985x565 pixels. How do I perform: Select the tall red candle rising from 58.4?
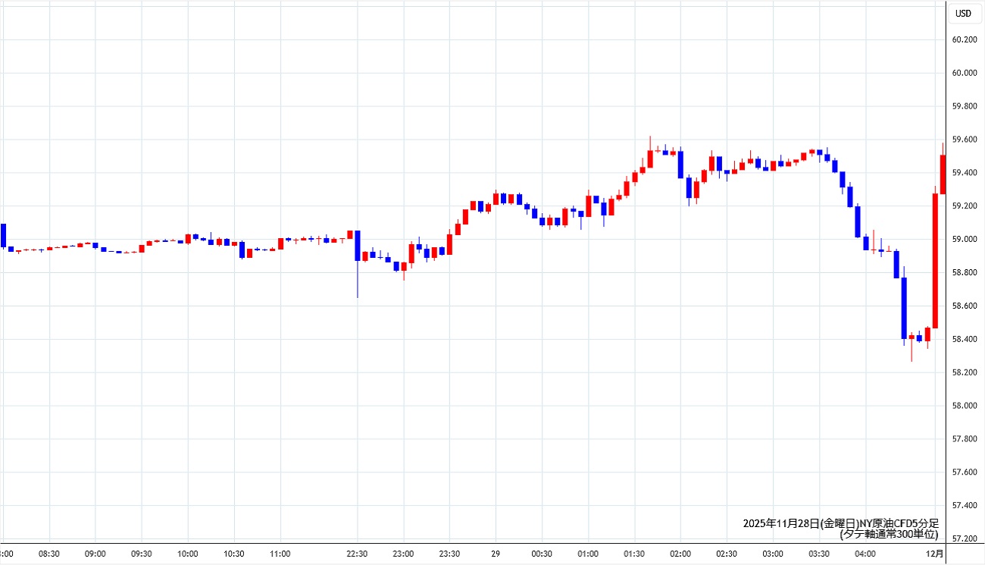(x=935, y=261)
